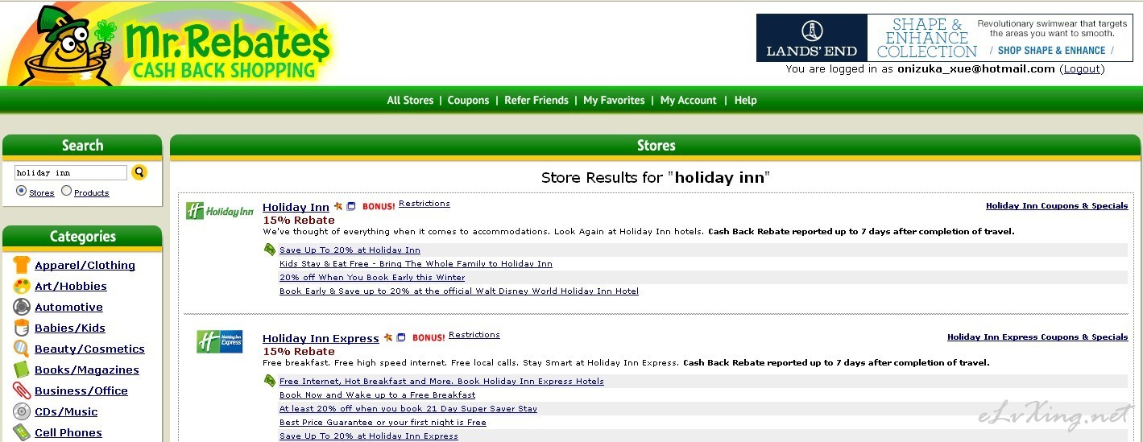
Task: Click the Books/Magazines green book icon
Action: (x=22, y=370)
